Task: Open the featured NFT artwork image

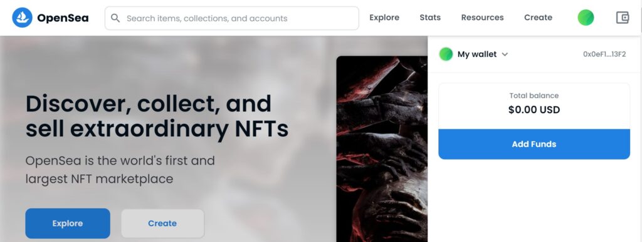Action: pyautogui.click(x=382, y=149)
